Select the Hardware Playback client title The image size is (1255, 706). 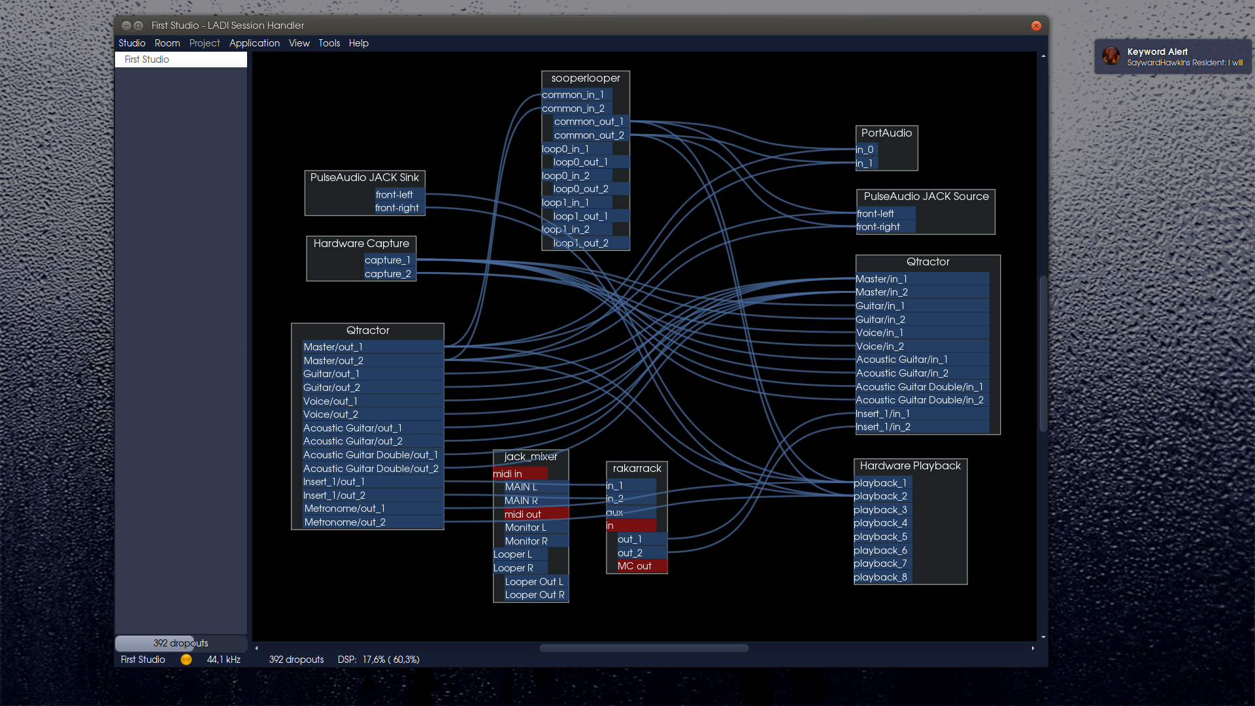pyautogui.click(x=911, y=466)
